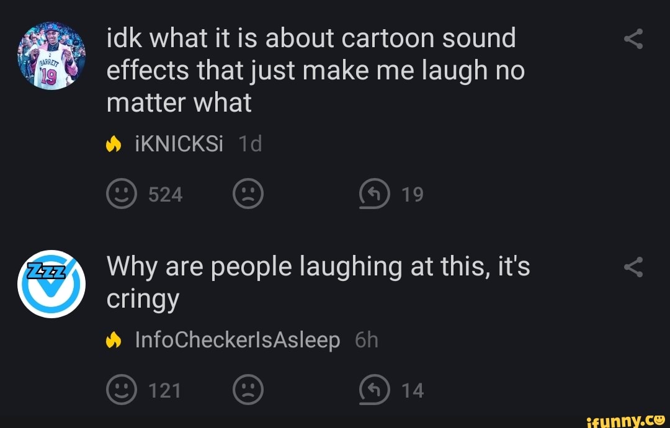Toggle a frown on iKNICKSi's comment

[x=248, y=193]
